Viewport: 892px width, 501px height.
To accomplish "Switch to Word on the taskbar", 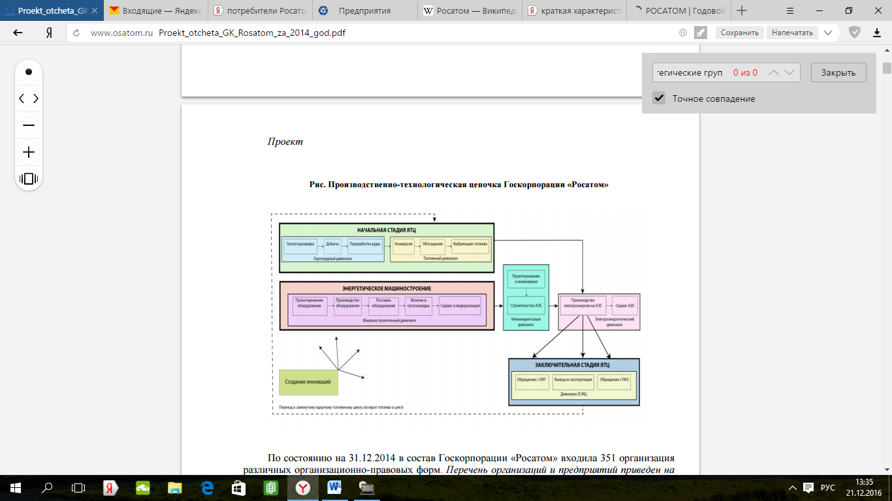I will (x=335, y=487).
